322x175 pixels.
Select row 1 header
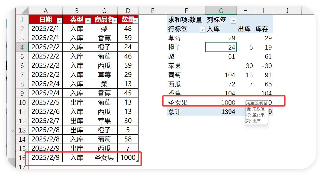point(22,20)
